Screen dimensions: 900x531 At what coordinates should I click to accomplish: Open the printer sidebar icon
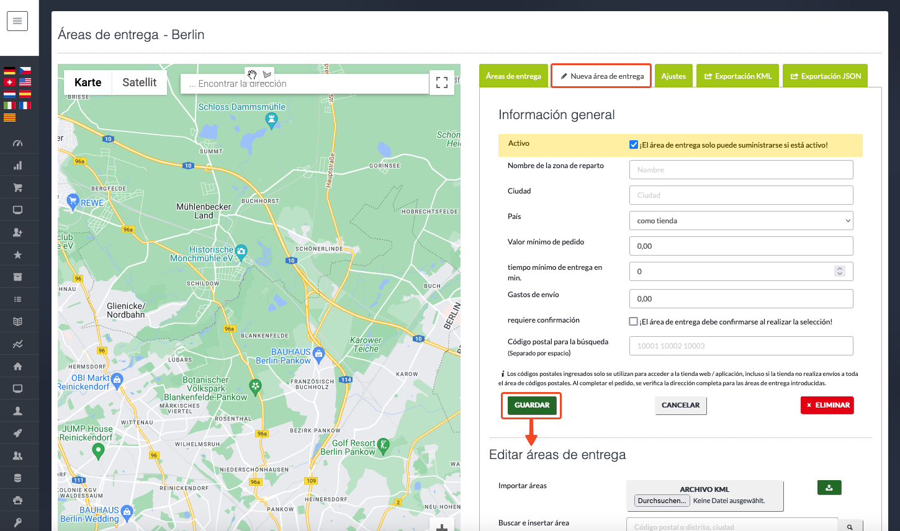tap(17, 501)
